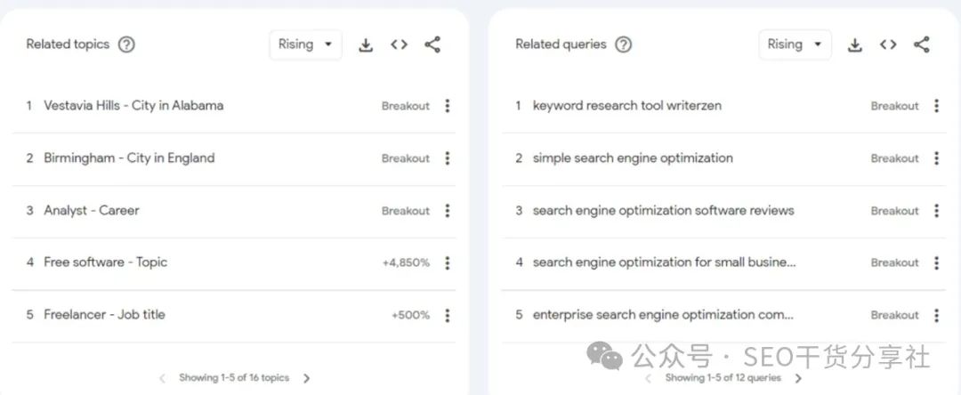The image size is (961, 395).
Task: Select search engine optimization software reviews query
Action: (x=663, y=211)
